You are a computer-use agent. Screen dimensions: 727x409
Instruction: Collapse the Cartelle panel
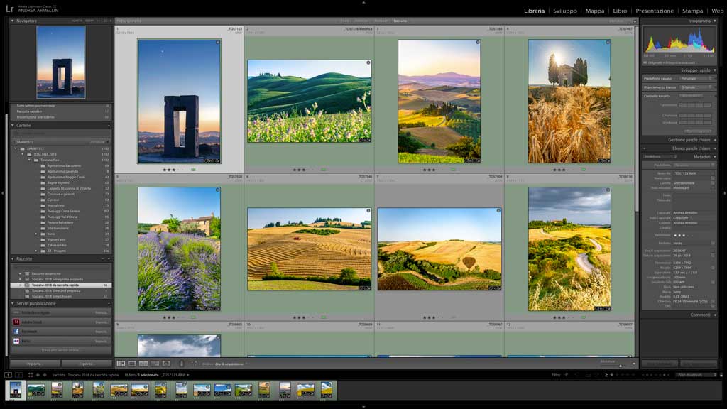click(13, 125)
